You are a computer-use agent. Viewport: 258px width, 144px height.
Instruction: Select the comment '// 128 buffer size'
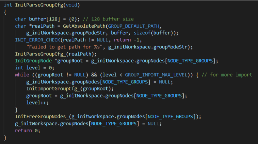(108, 19)
